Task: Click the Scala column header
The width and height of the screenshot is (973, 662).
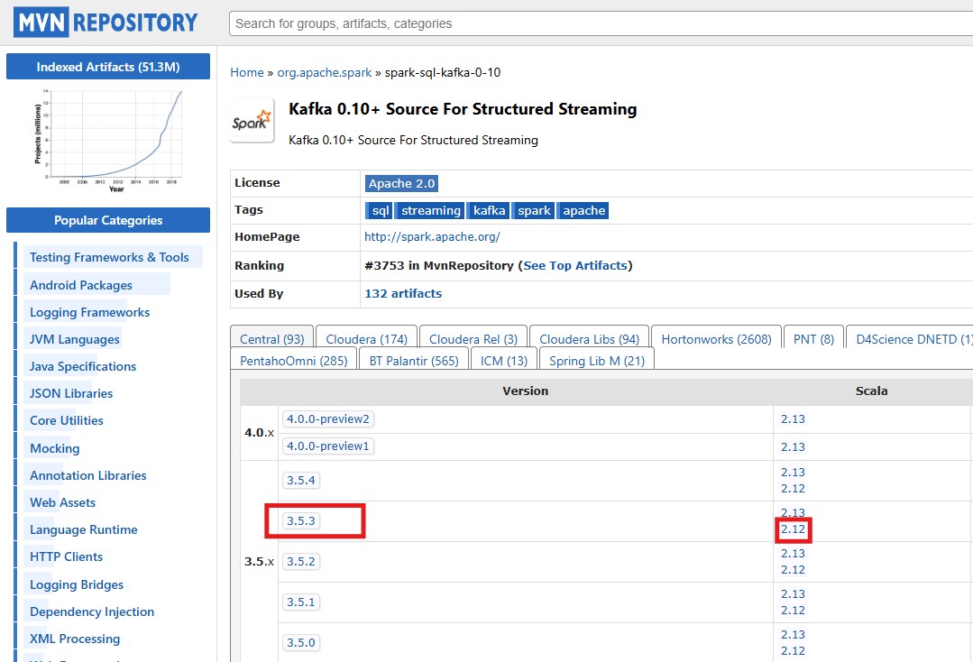Action: click(871, 391)
